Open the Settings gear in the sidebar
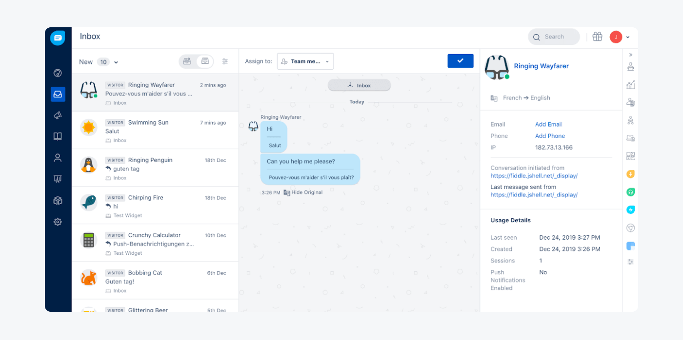The height and width of the screenshot is (340, 683). (58, 222)
